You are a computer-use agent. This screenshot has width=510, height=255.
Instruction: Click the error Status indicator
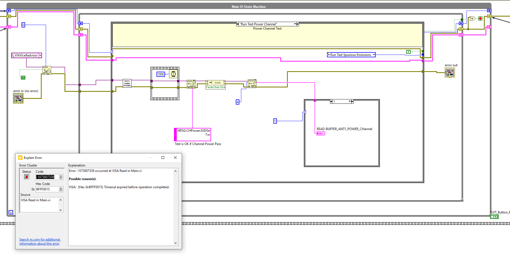[27, 177]
